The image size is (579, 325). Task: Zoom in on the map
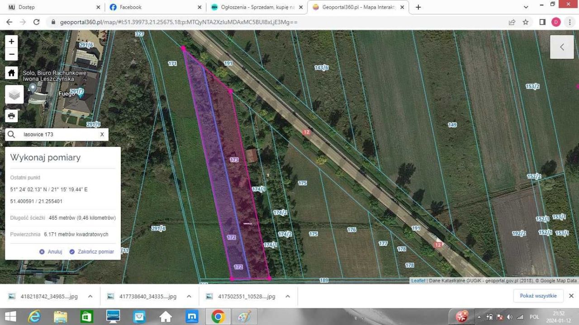coord(11,42)
